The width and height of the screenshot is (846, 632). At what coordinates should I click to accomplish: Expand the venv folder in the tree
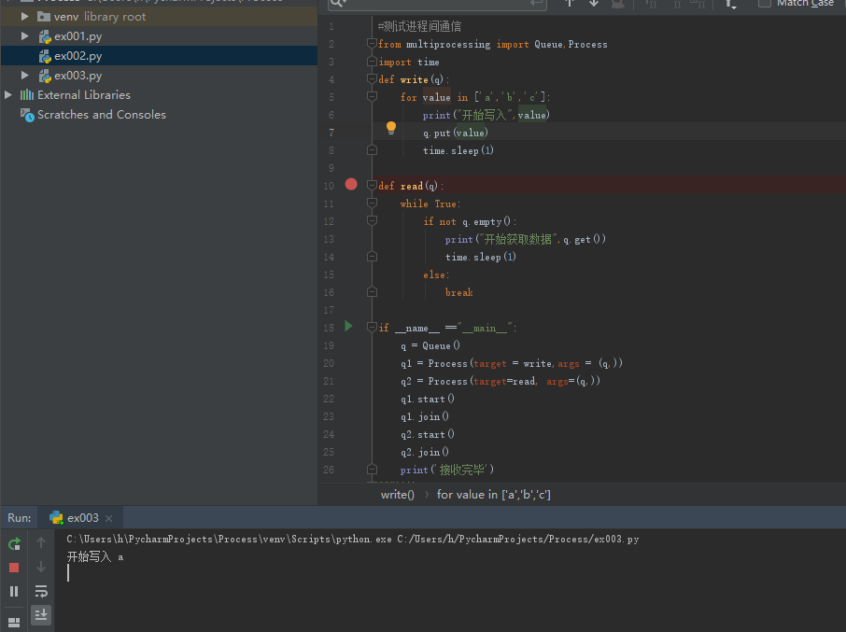click(x=25, y=17)
